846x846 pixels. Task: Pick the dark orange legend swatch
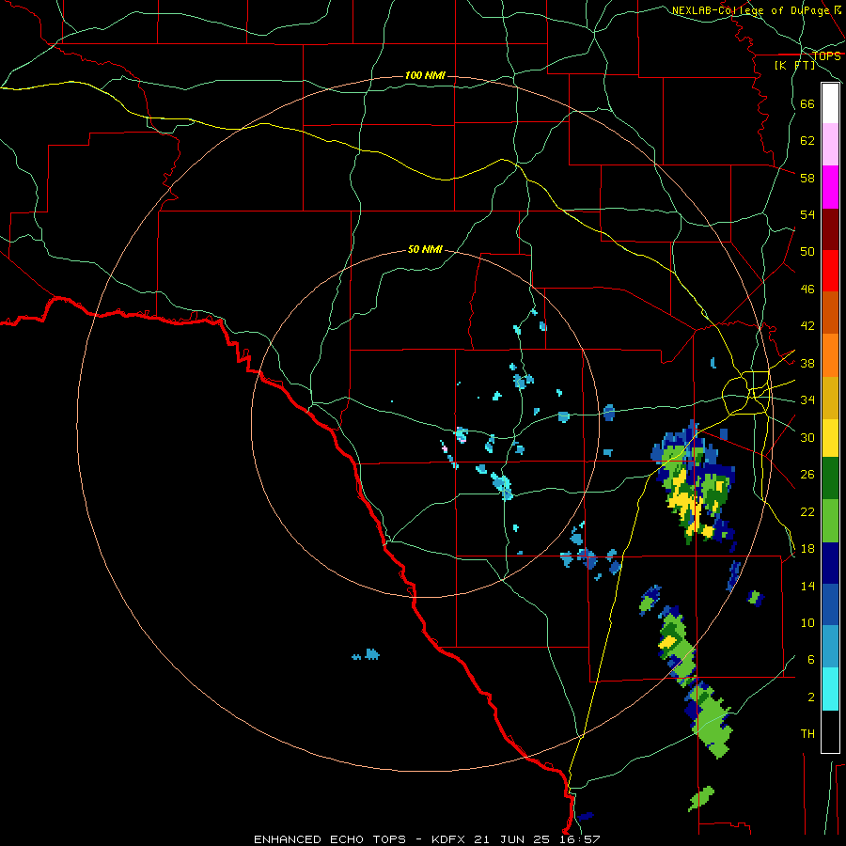coord(830,312)
